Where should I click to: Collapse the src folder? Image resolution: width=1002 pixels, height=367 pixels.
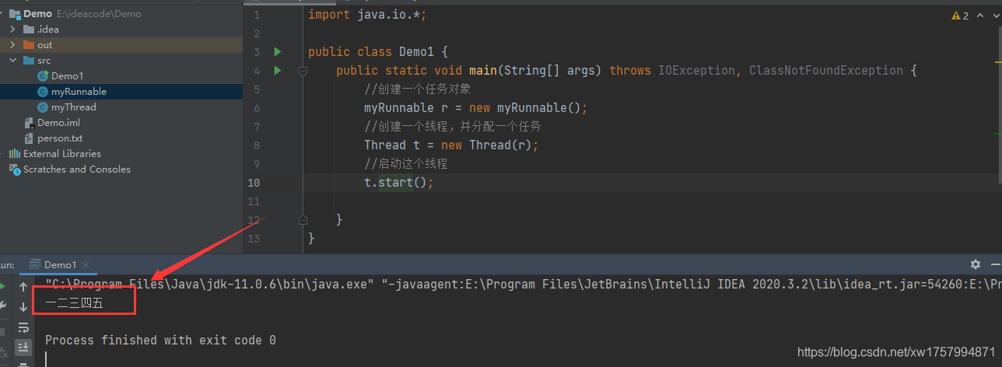point(12,61)
